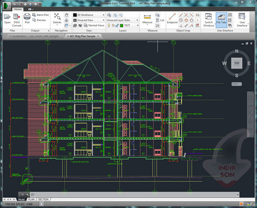Toggle the Quadrant object snap

(186, 20)
